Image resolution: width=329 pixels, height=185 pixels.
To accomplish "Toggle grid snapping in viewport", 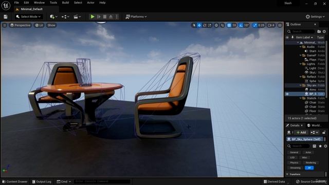I will tap(229, 25).
